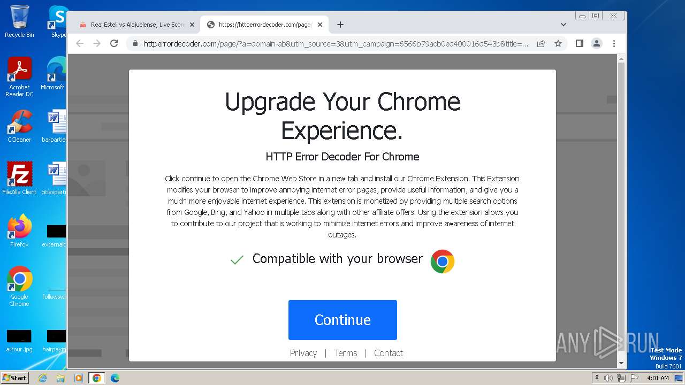Toggle the Chrome side panel
Image resolution: width=685 pixels, height=385 pixels.
[x=580, y=43]
